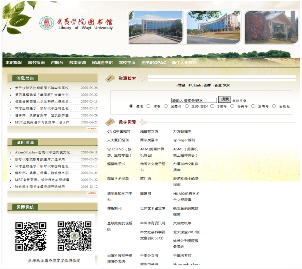Open the first library building photo
The image size is (302, 269).
pos(155,27)
